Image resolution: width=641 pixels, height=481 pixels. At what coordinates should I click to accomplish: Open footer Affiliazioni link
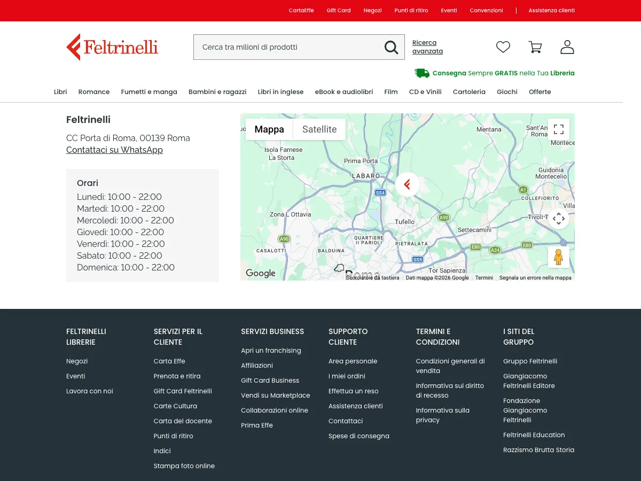point(257,366)
